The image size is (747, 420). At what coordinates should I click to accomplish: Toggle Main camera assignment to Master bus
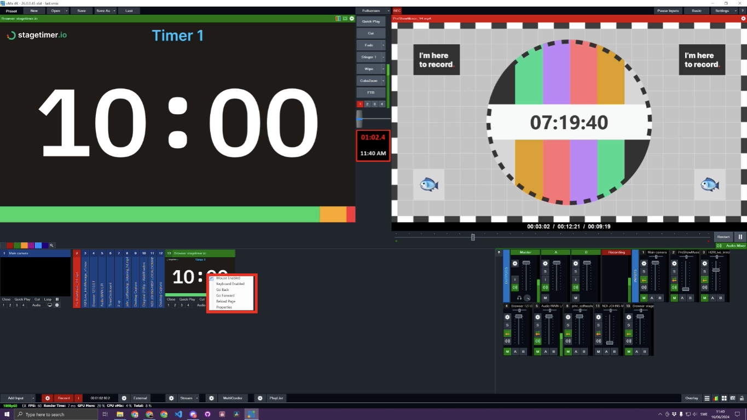[644, 298]
